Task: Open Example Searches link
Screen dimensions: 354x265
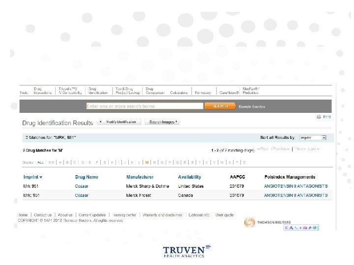Action: pyautogui.click(x=252, y=106)
